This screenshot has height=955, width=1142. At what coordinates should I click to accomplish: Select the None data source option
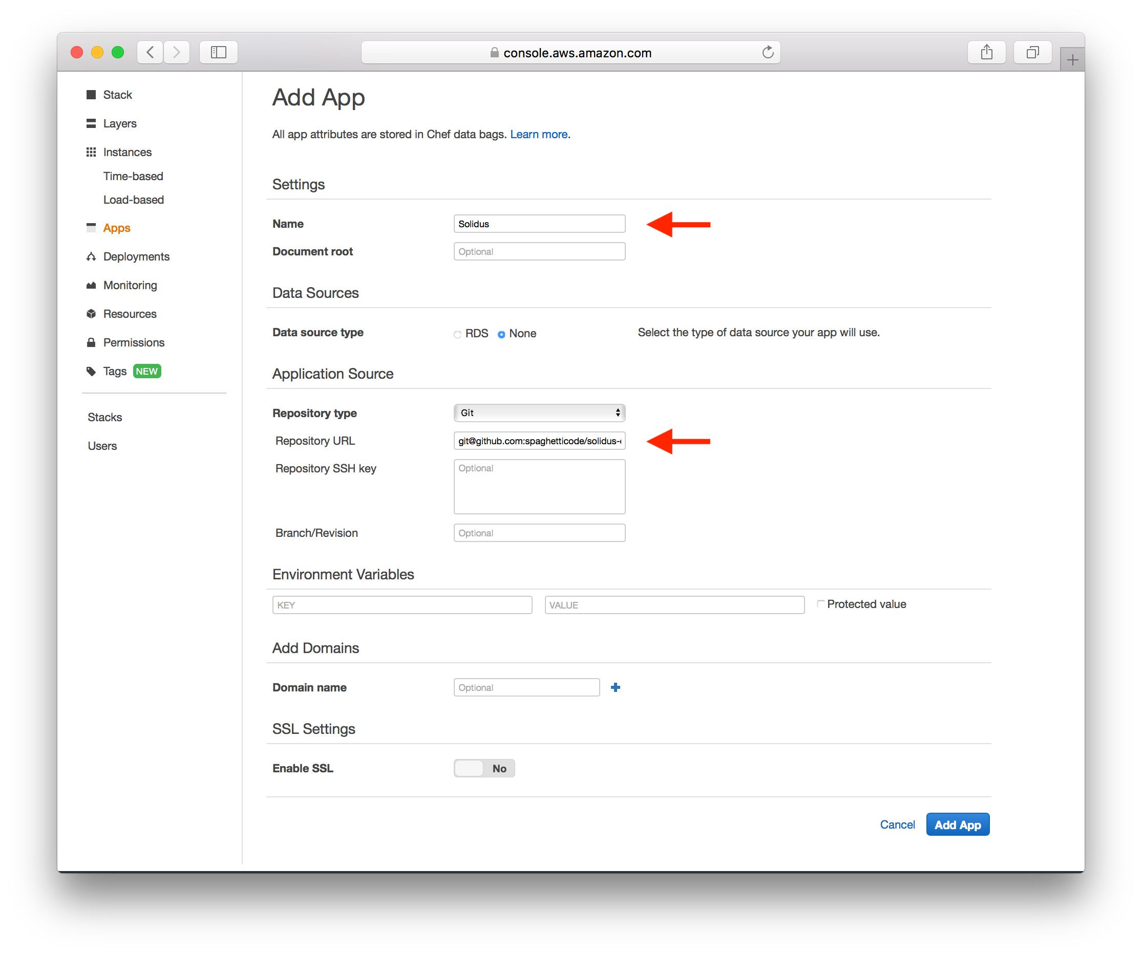pos(501,334)
